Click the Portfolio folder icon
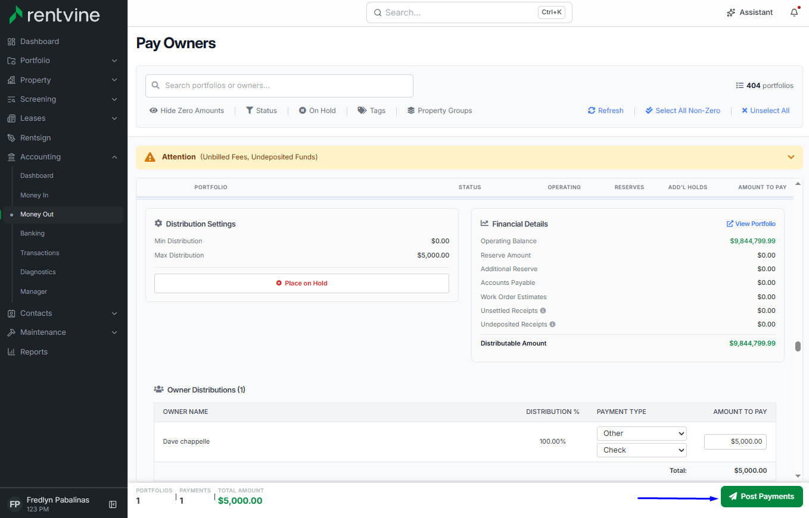This screenshot has height=518, width=809. [x=11, y=61]
